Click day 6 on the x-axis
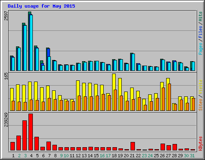Viewport: 205px width, 160px height. point(43,156)
